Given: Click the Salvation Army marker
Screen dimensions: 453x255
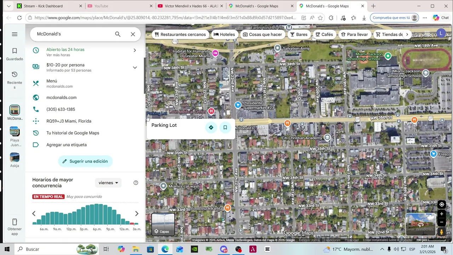Looking at the screenshot, I should point(278,48).
